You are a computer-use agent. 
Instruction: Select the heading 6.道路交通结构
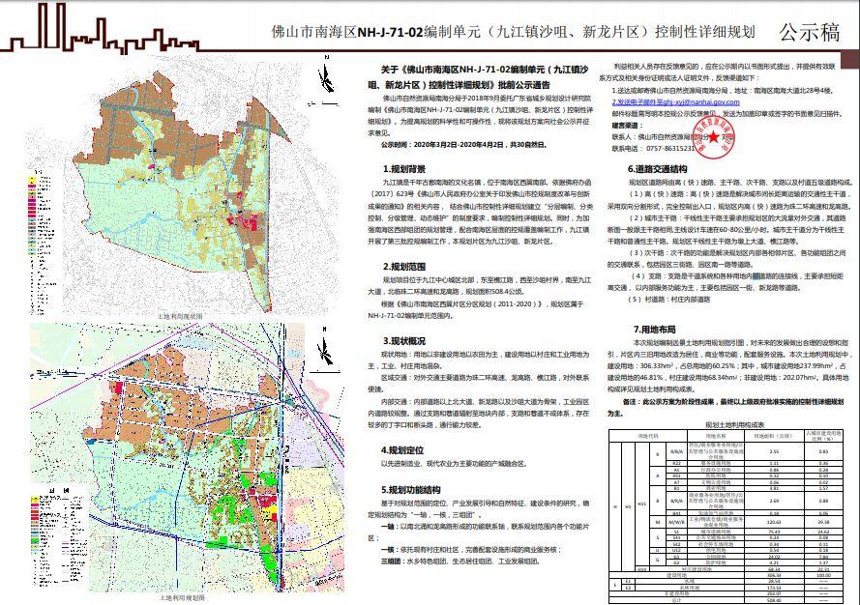click(x=657, y=169)
